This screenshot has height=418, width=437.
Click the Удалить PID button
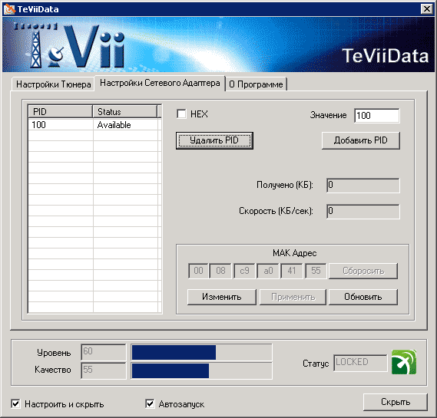(x=214, y=140)
